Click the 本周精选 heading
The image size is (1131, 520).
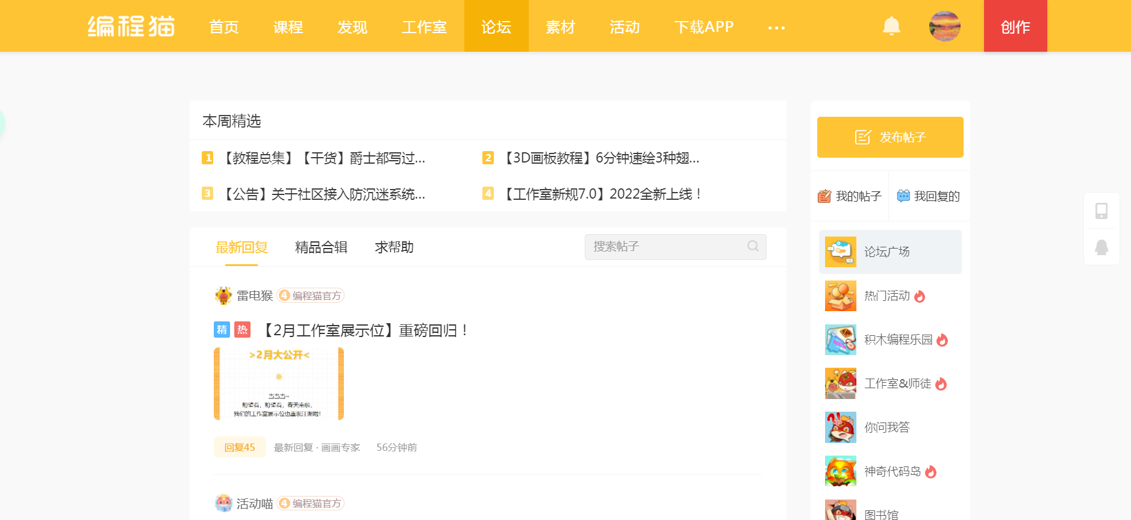232,121
